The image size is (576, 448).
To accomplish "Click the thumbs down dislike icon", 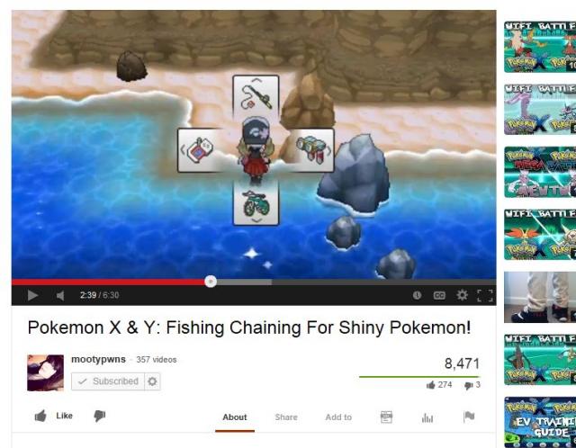I will (x=100, y=416).
